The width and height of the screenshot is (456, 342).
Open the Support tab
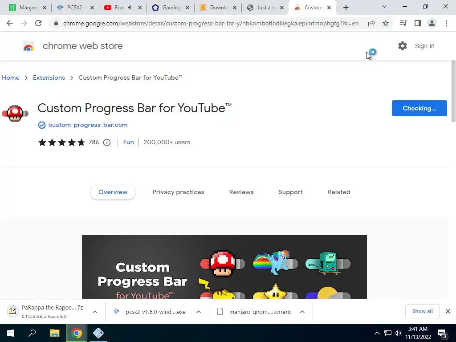290,192
